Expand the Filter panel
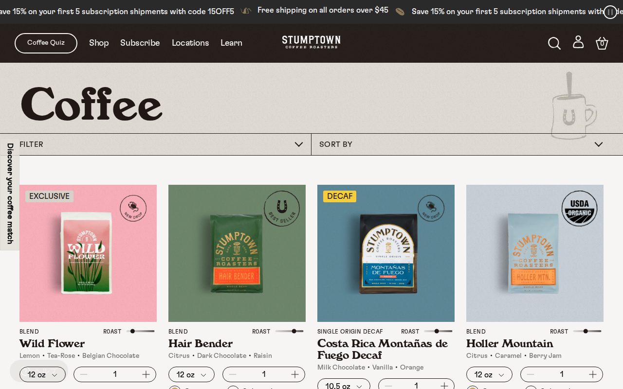The width and height of the screenshot is (623, 389). pyautogui.click(x=156, y=144)
